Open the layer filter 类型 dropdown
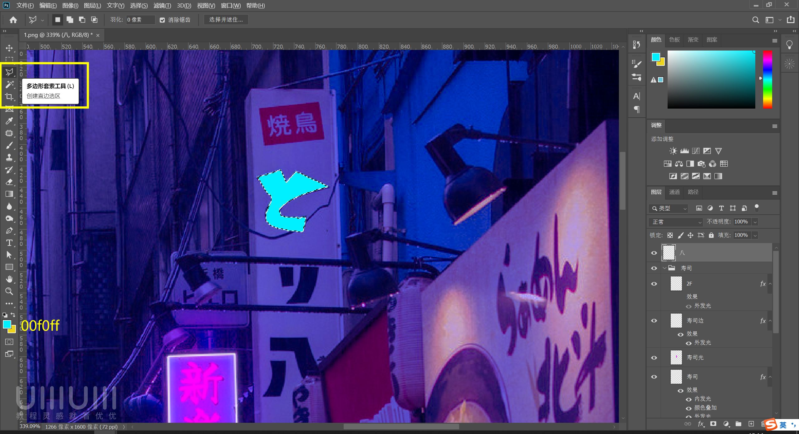The image size is (799, 434). (668, 208)
